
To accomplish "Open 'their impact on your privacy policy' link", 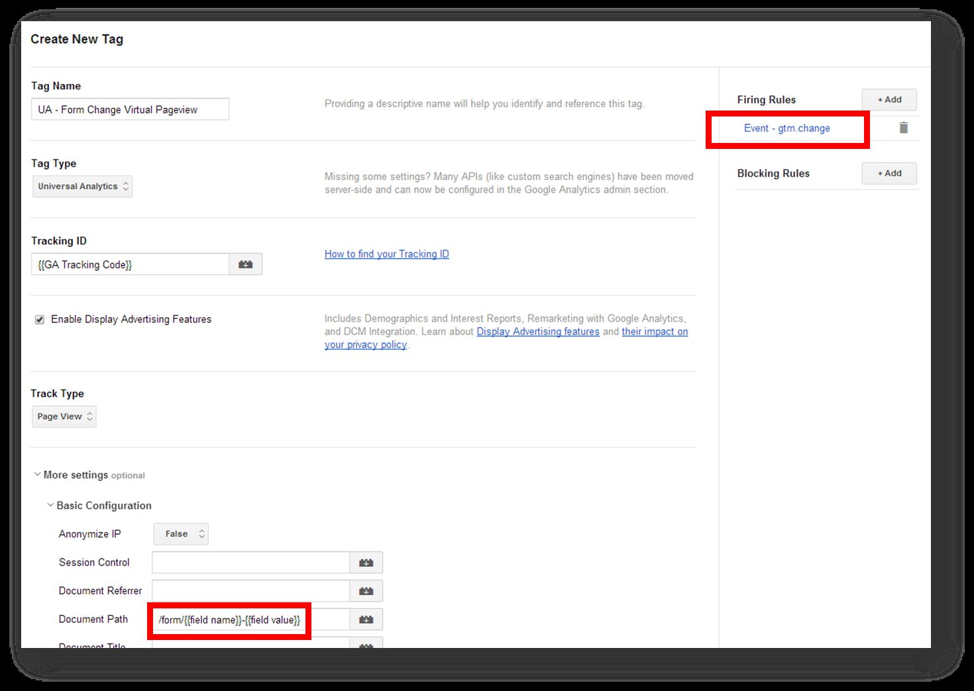I will (655, 332).
